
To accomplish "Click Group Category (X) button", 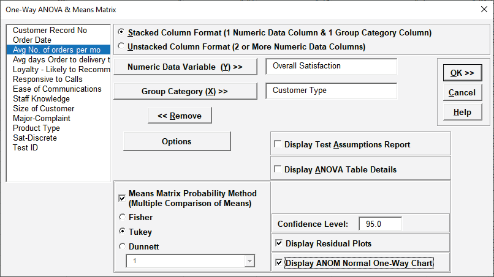I will 185,91.
